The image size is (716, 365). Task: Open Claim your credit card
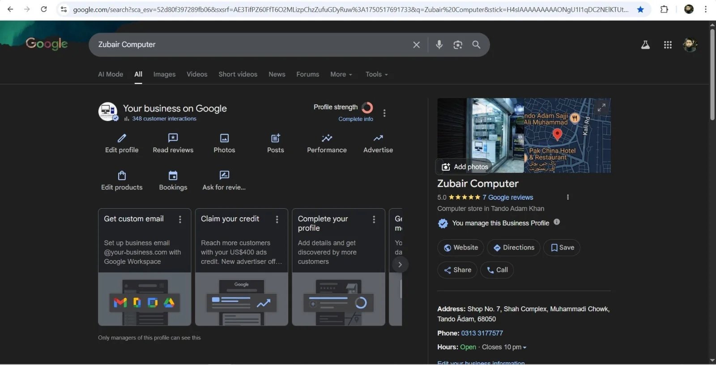(x=242, y=267)
